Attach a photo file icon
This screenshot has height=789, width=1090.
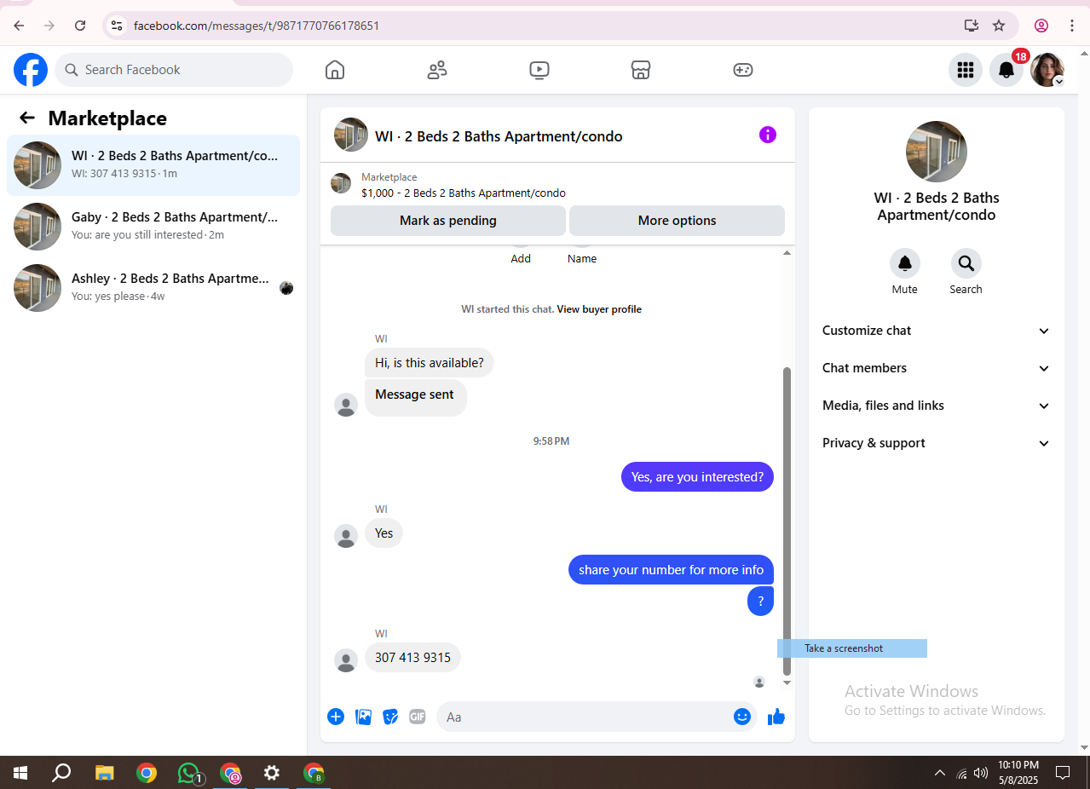(x=363, y=717)
